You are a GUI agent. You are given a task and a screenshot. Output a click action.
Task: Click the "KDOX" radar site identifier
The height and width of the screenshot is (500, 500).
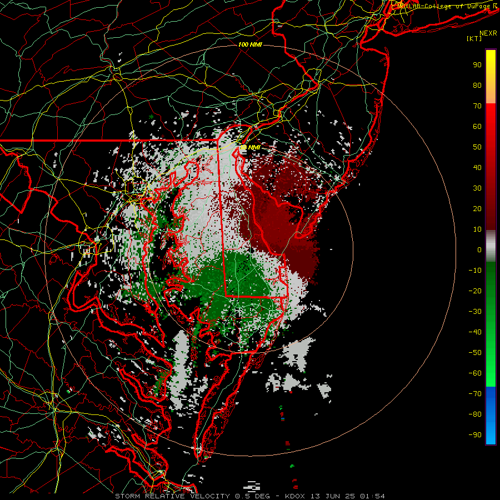(x=295, y=496)
